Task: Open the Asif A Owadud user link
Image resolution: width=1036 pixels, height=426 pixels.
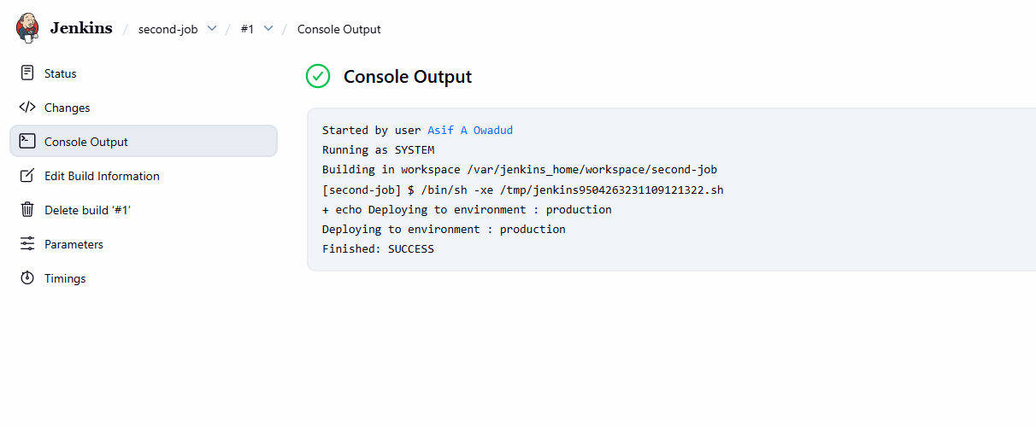Action: point(470,131)
